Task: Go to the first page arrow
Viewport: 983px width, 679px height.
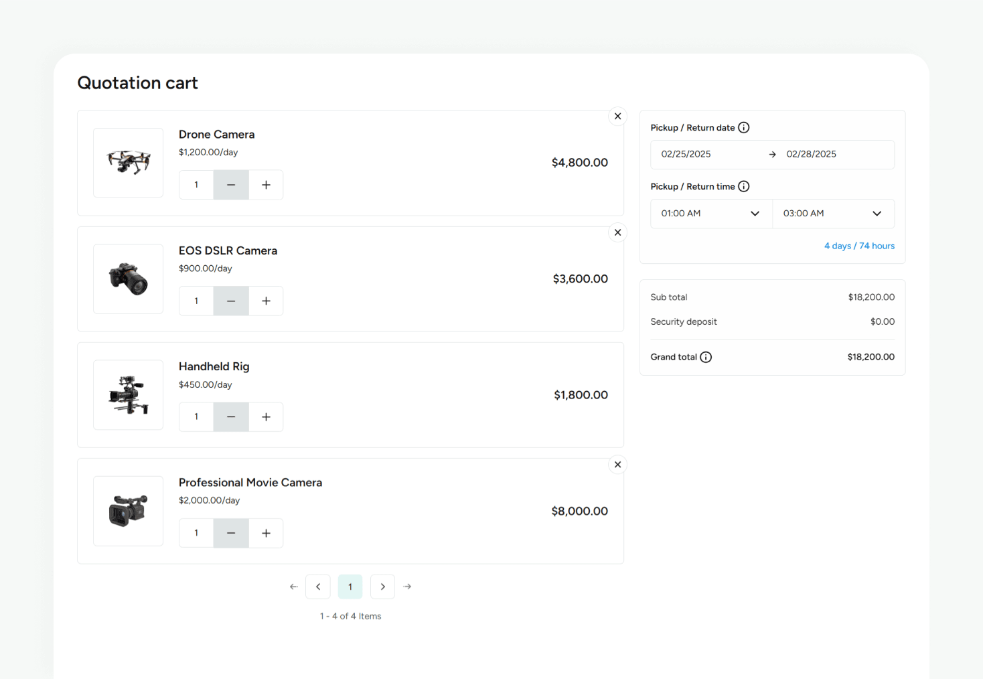Action: (293, 587)
